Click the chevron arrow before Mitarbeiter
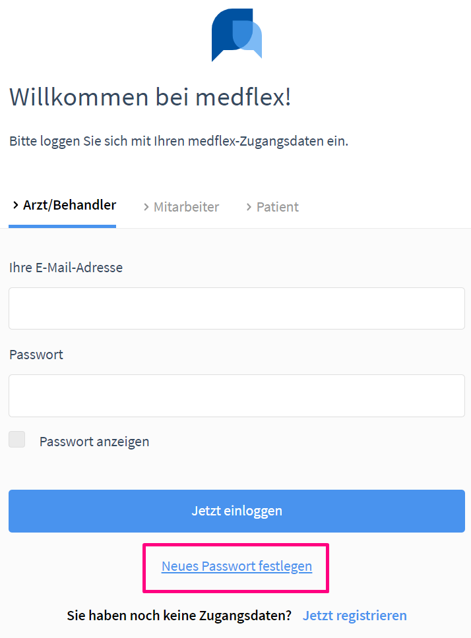 (x=146, y=207)
